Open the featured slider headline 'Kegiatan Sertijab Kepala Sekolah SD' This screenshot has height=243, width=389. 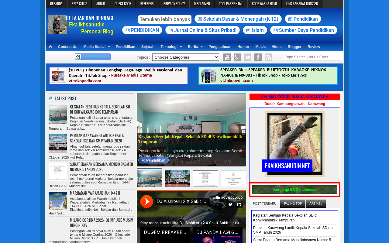pyautogui.click(x=190, y=139)
